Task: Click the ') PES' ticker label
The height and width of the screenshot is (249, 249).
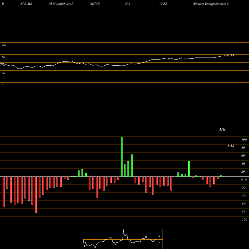Action: [163, 4]
